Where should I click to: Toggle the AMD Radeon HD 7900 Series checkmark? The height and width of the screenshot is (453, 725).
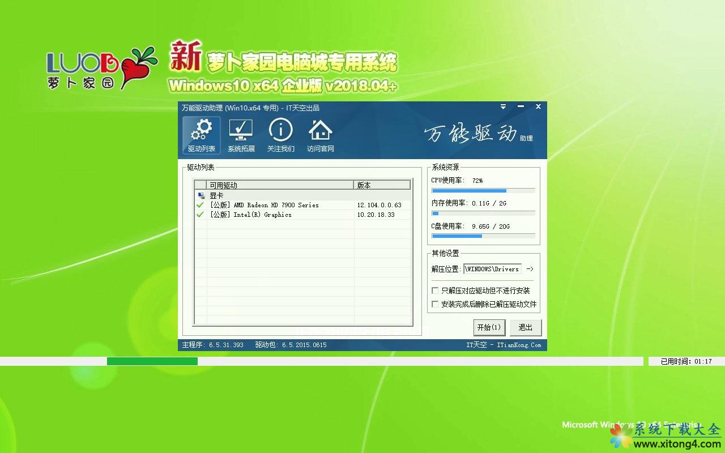click(200, 205)
